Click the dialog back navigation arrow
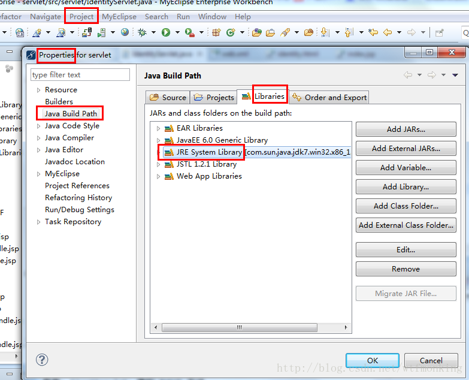Viewport: 469px width, 380px height. click(x=408, y=75)
